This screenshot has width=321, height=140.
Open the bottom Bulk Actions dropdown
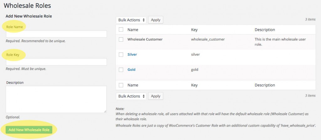coord(131,96)
